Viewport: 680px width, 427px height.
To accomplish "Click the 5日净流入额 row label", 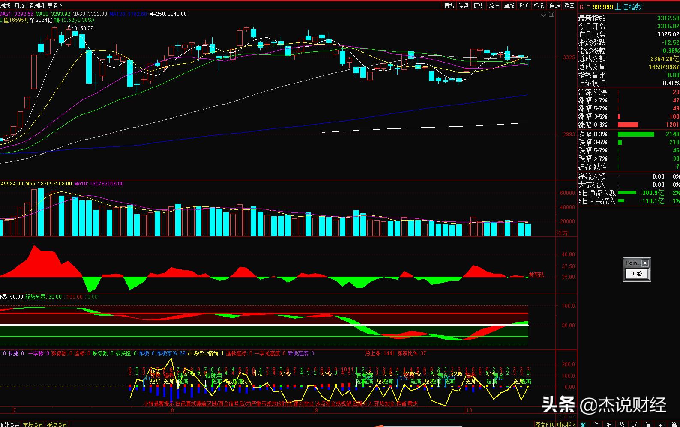I will tap(597, 193).
